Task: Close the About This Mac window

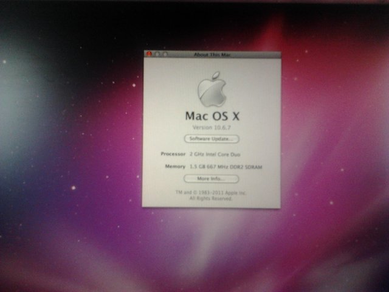Action: coord(149,54)
